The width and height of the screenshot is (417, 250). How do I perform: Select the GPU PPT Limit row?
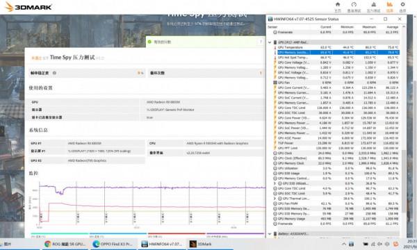tap(336, 148)
